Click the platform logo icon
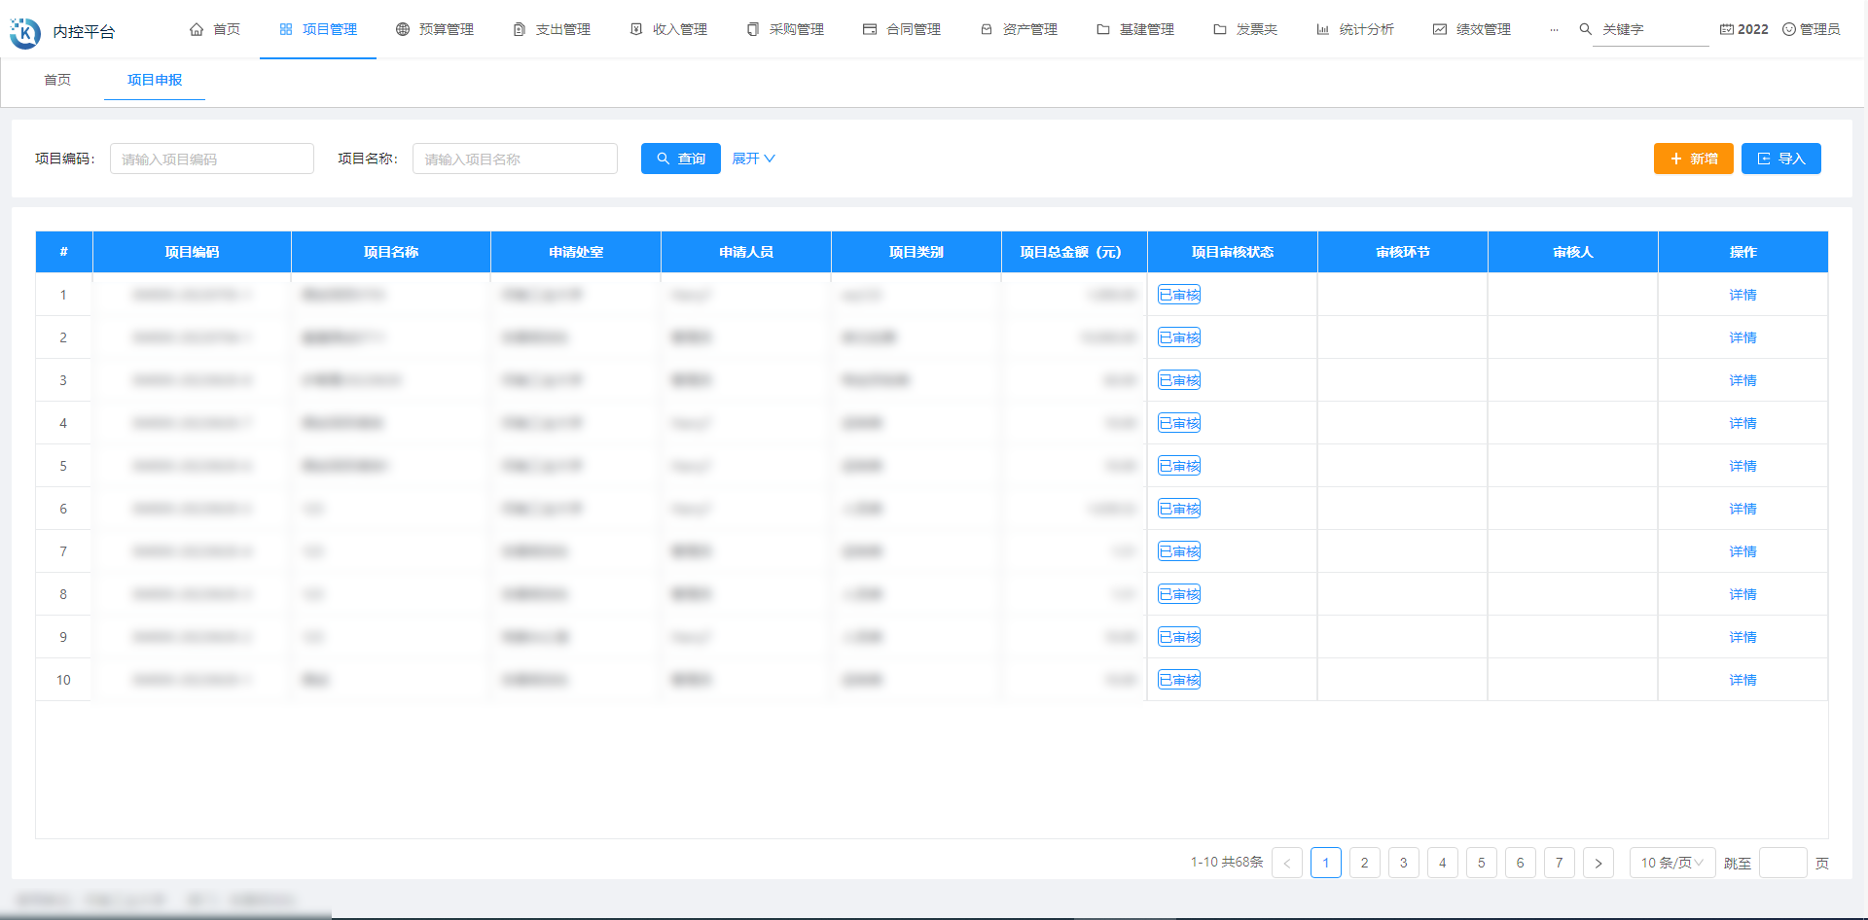 pos(25,32)
